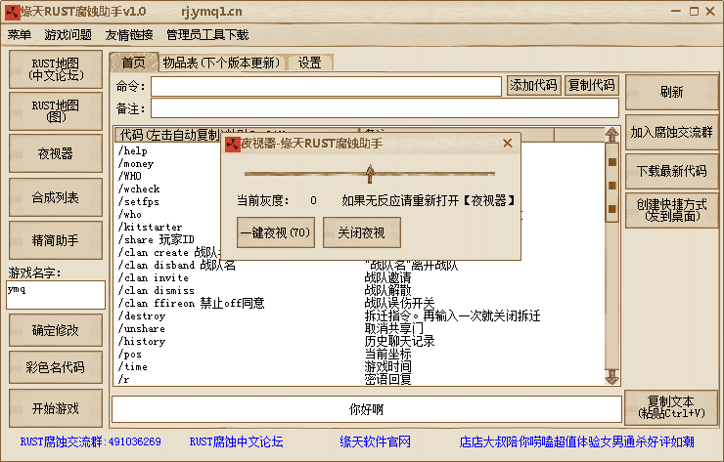Open the 缘天软件官网 link
Screen dimensions: 724x462
(375, 441)
